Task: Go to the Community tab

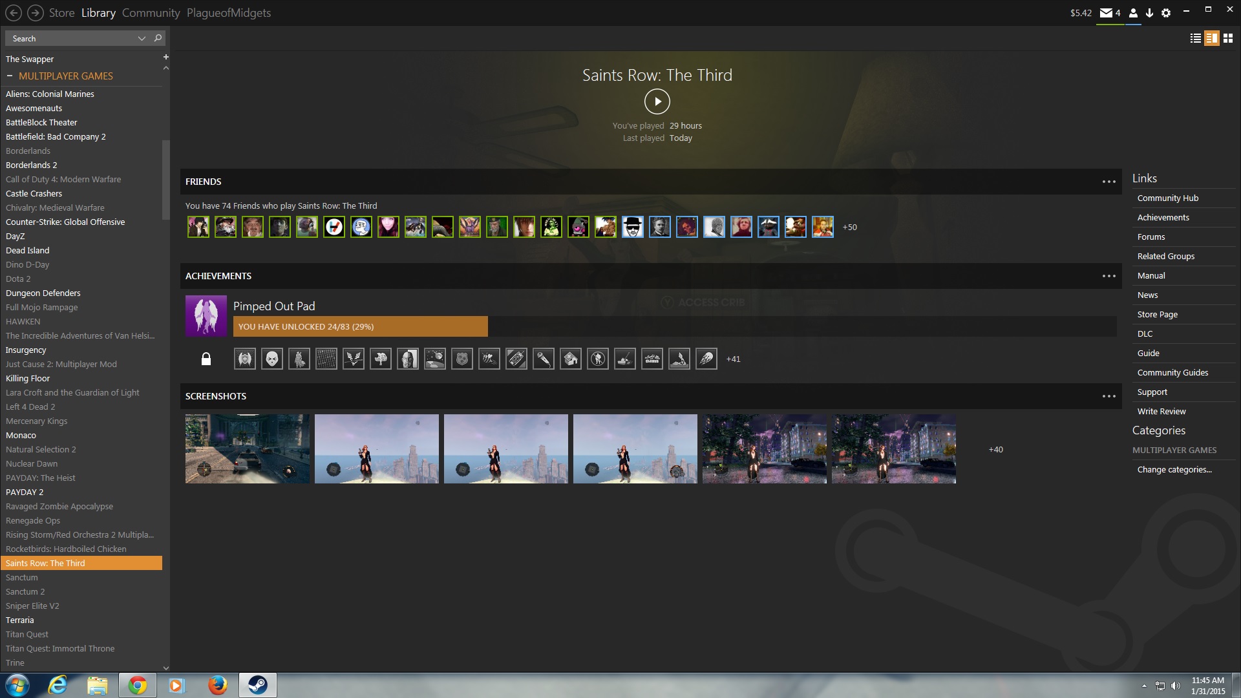Action: coord(151,13)
